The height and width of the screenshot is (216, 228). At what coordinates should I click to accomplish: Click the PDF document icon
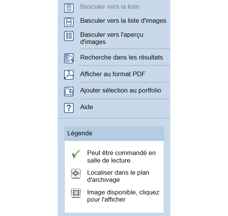pos(69,75)
